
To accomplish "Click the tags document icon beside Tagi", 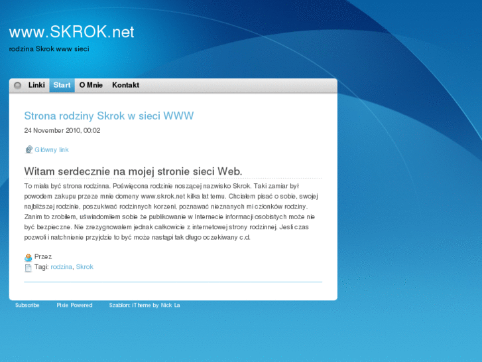I will coord(29,268).
